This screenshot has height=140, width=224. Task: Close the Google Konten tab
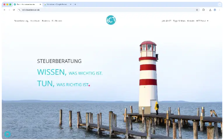coord(71,4)
